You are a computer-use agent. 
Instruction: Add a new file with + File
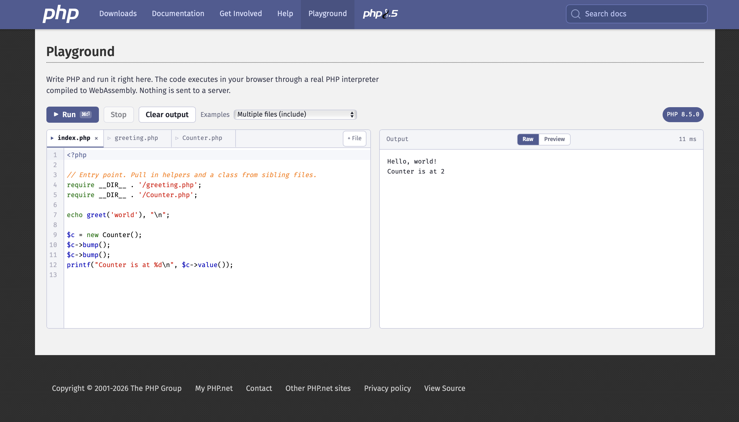click(354, 138)
